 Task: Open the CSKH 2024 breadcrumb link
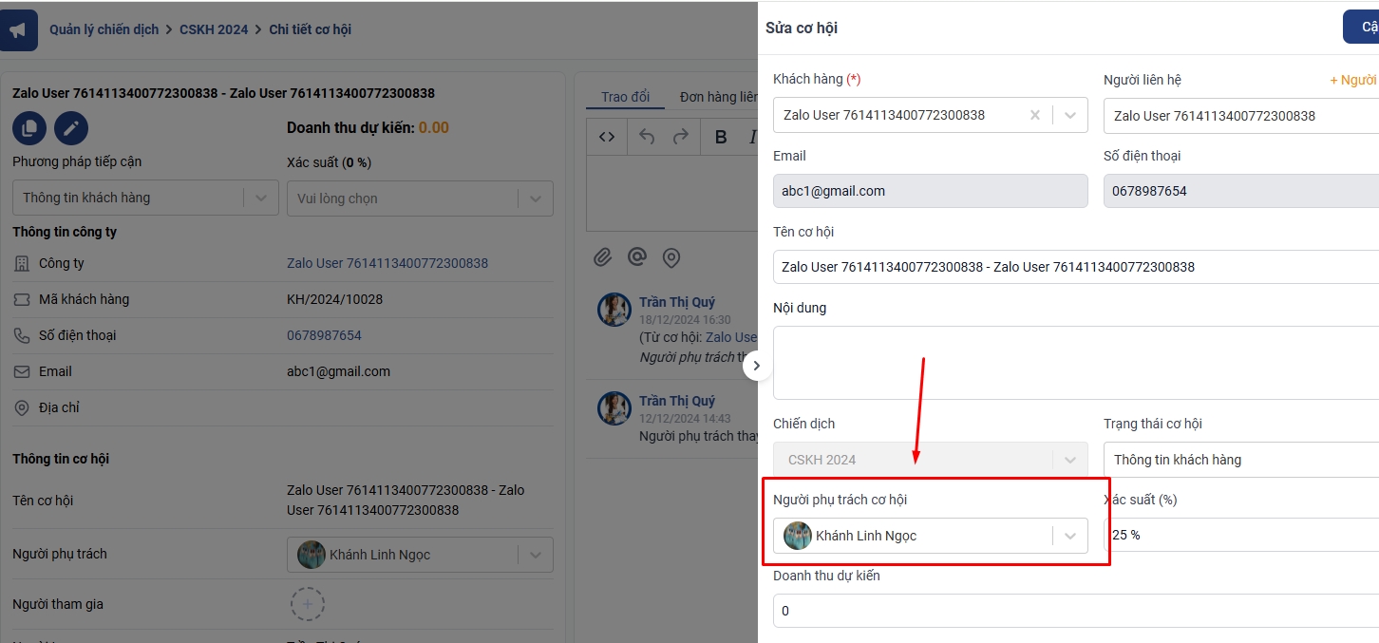214,29
